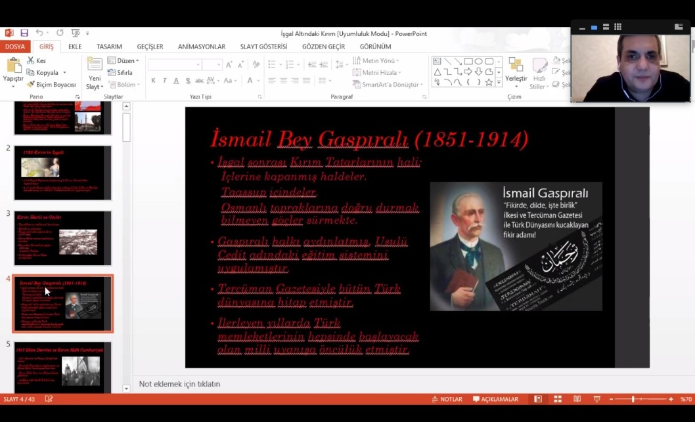Expand Bölüm section dropdown
Image resolution: width=695 pixels, height=422 pixels.
[125, 84]
